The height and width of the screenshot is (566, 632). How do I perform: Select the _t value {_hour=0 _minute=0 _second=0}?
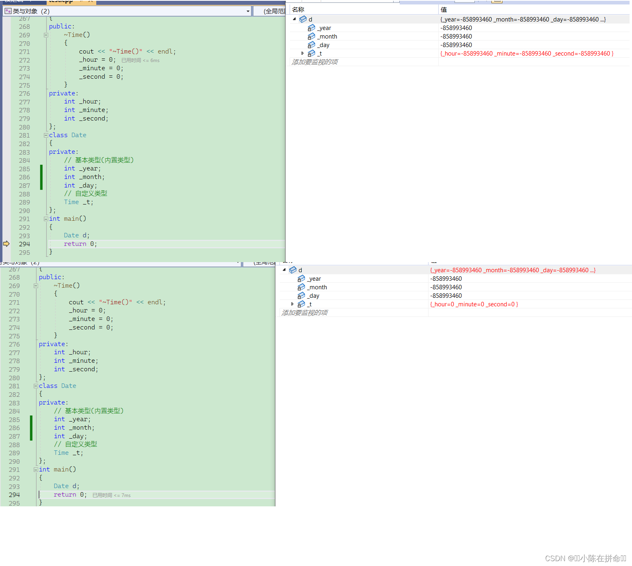click(x=474, y=304)
